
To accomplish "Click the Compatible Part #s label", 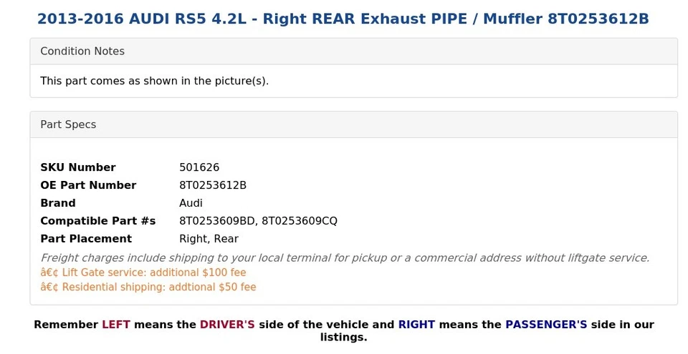I will pos(98,221).
